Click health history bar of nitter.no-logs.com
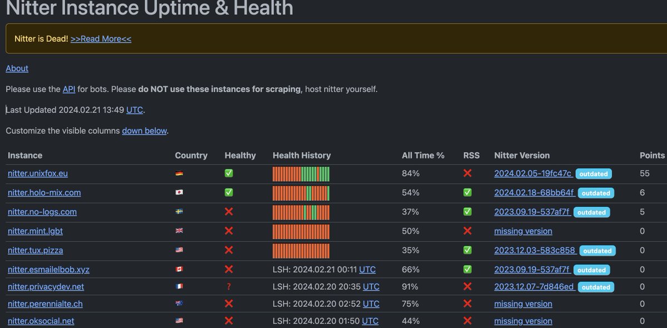Screen dimensions: 667x328 point(301,212)
